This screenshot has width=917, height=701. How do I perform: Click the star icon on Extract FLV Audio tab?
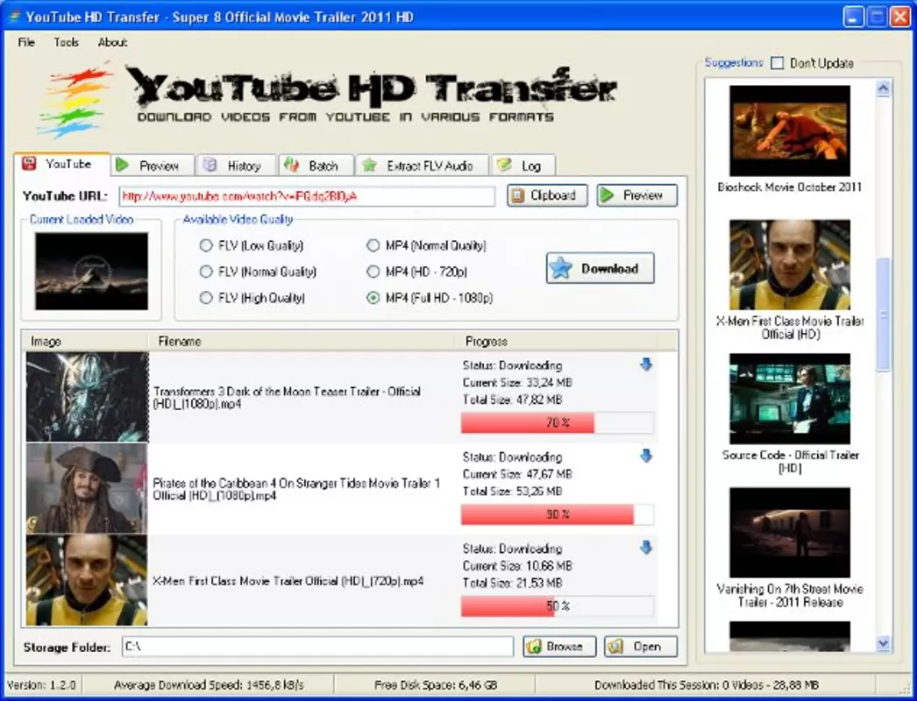pyautogui.click(x=369, y=166)
